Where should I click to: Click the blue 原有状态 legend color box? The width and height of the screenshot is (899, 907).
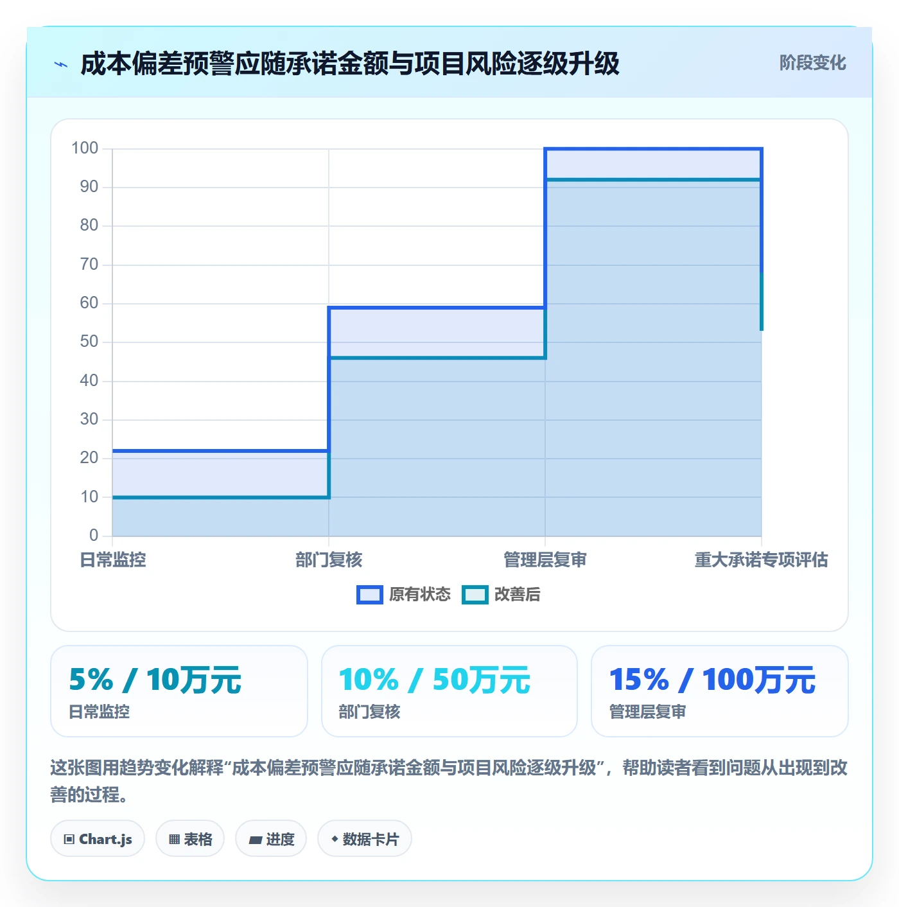(370, 595)
